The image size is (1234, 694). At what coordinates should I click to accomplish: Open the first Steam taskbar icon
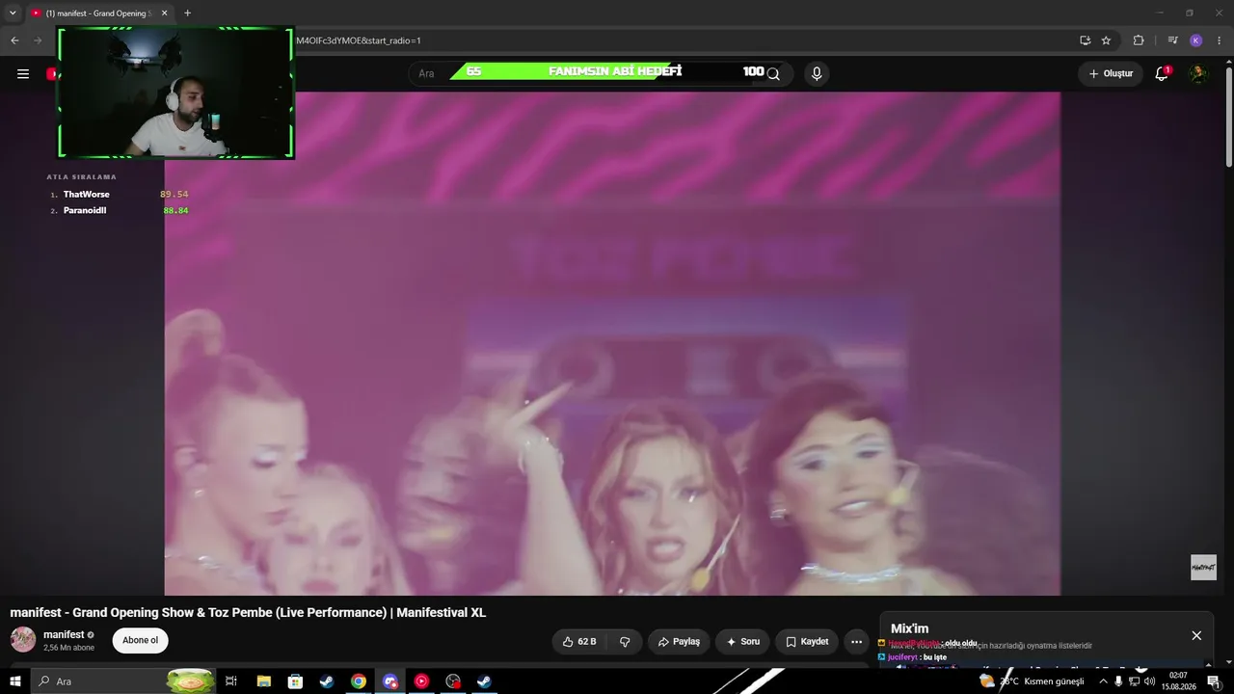point(327,681)
